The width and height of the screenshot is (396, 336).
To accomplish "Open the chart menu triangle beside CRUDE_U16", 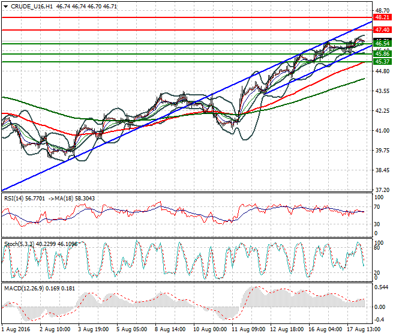I will pos(5,7).
